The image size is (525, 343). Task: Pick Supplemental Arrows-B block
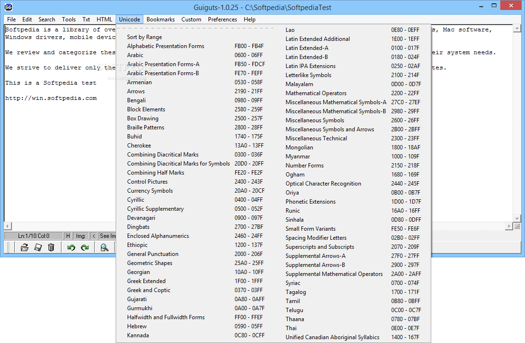click(353, 265)
